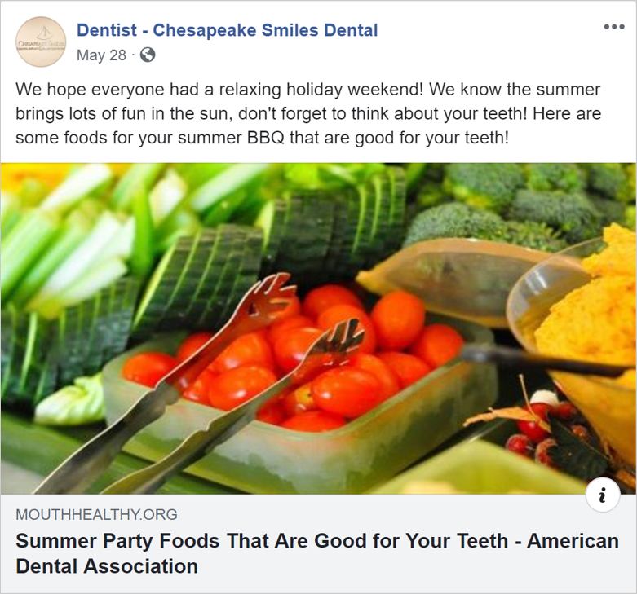Open the three-dot post options menu
The width and height of the screenshot is (637, 594).
(614, 28)
